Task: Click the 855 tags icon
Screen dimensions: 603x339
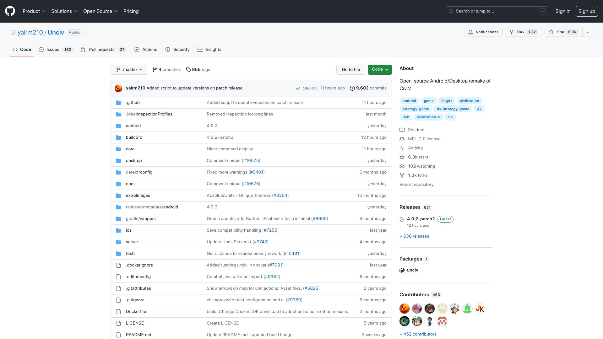Action: (x=188, y=70)
